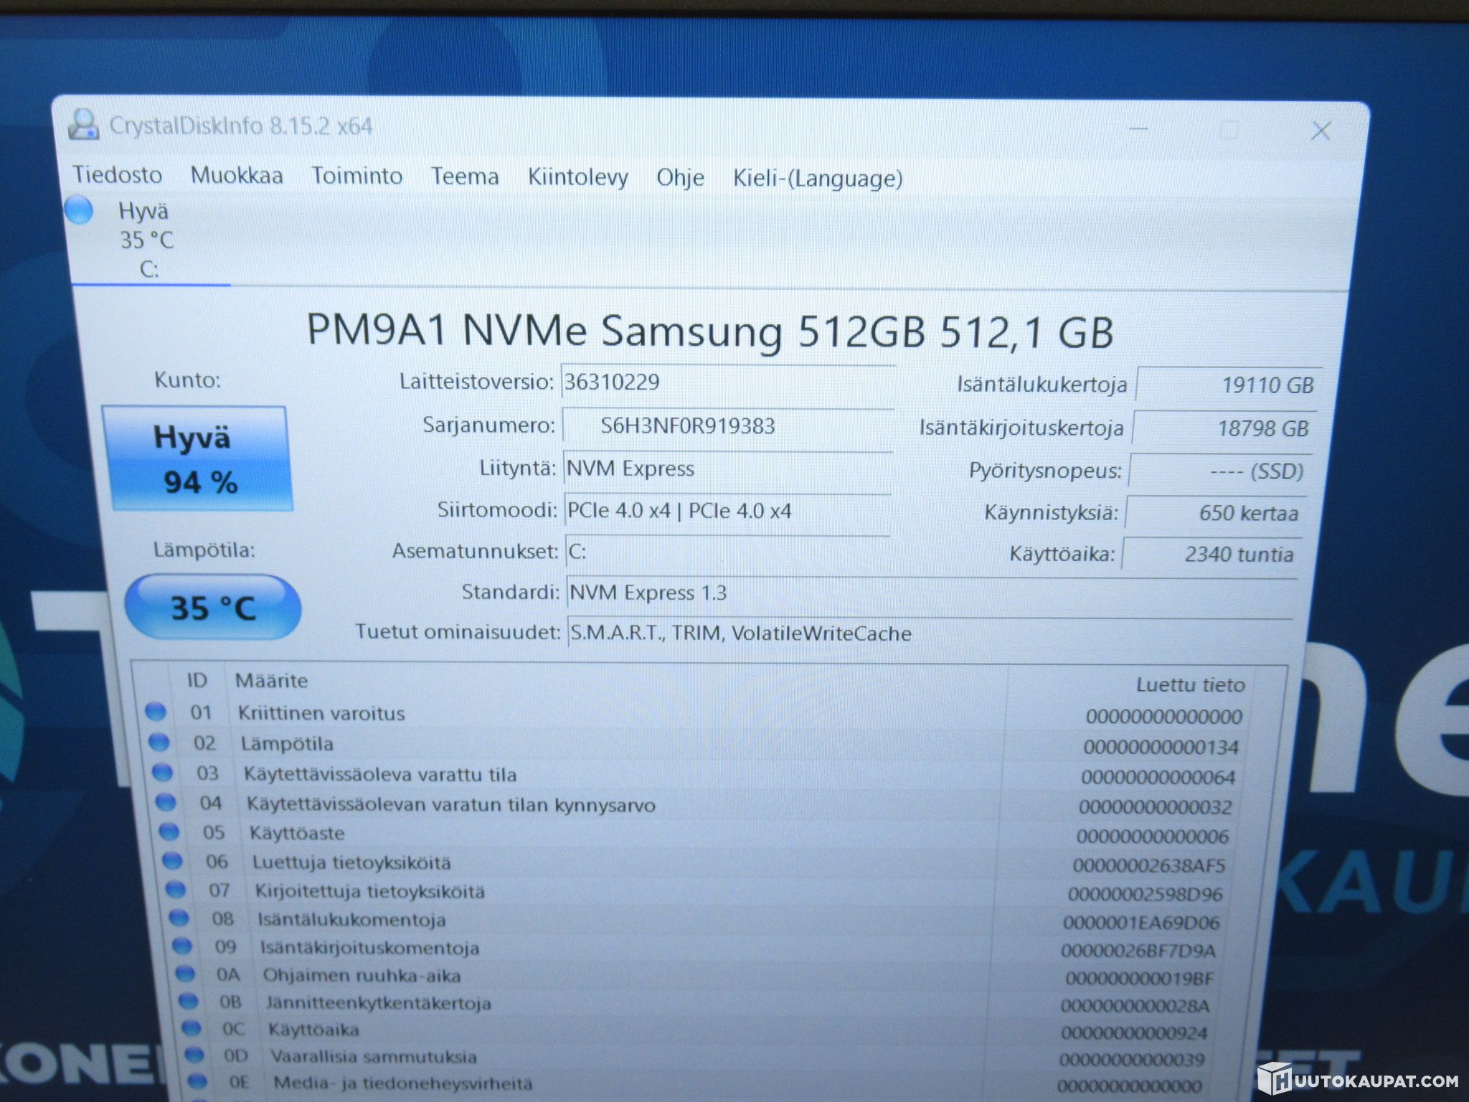Screen dimensions: 1469x1102
Task: Click the status dot for Vaarallisia sammutuksia
Action: (194, 1055)
